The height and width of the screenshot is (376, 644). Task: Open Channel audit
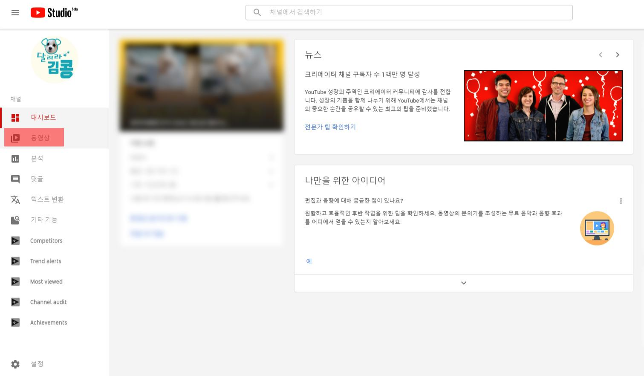[49, 302]
